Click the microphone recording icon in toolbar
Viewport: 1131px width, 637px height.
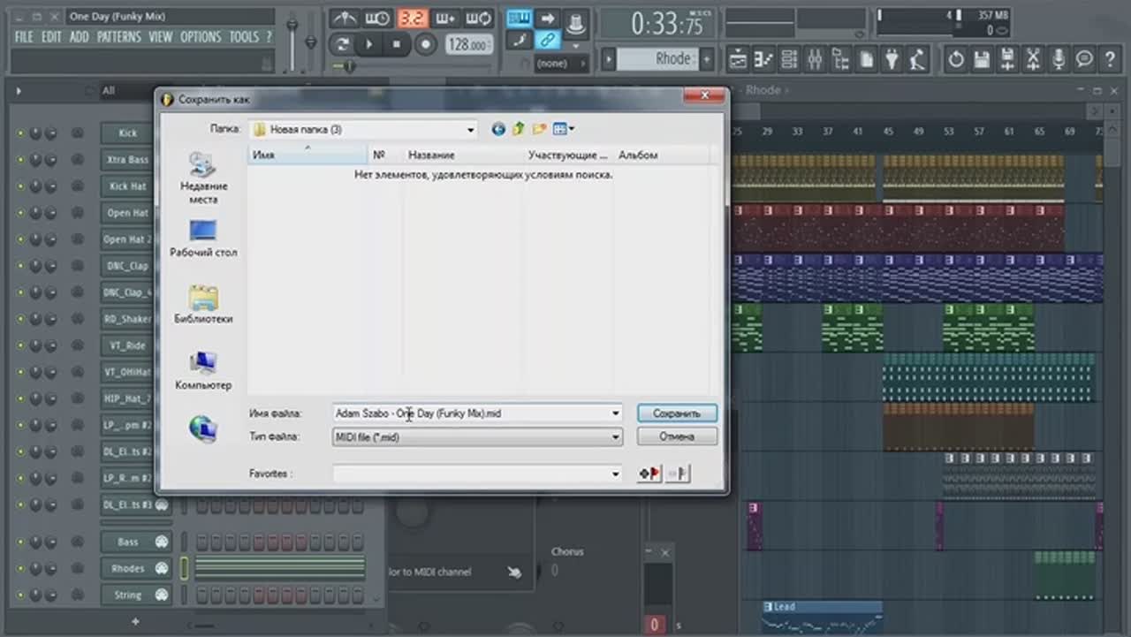point(1059,59)
